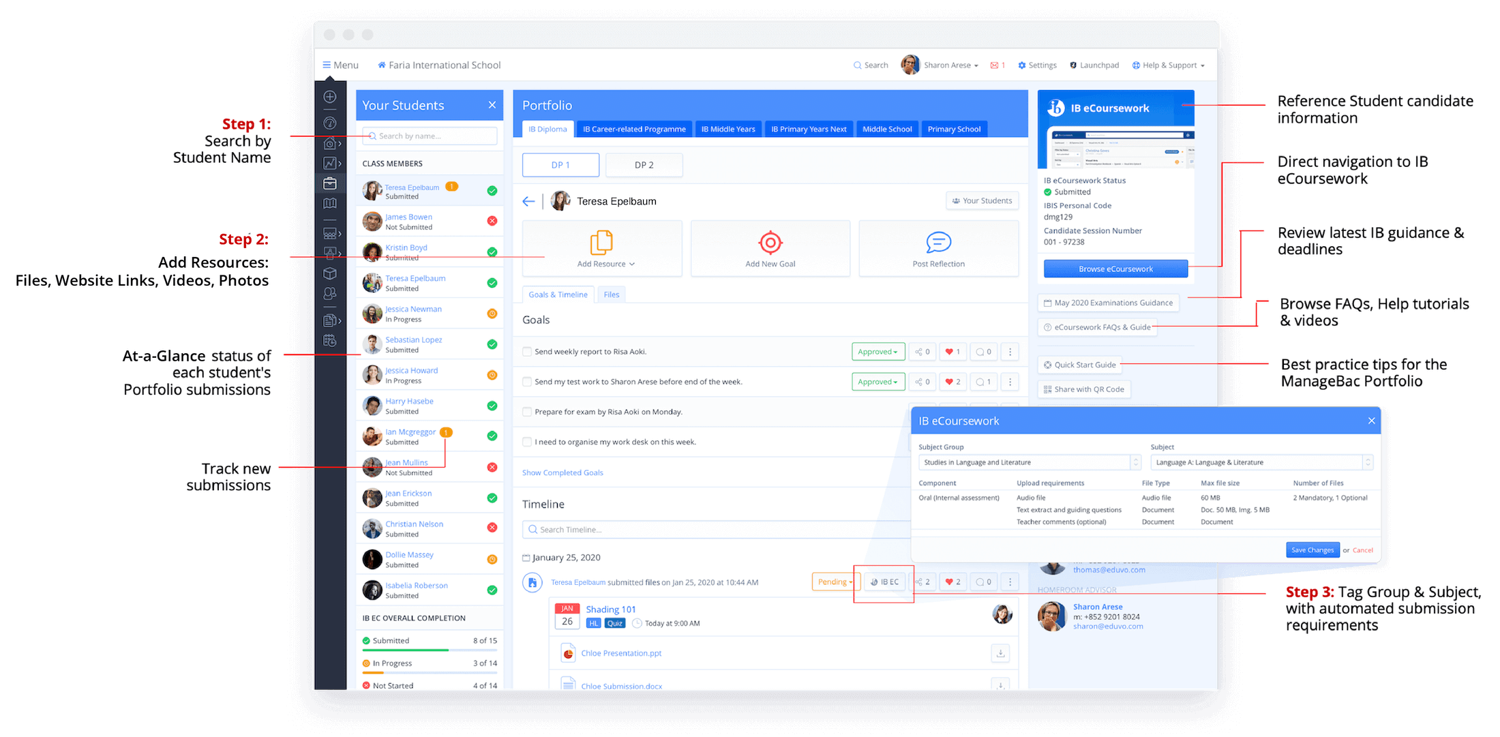Switch to the IB Middle Years tab
This screenshot has width=1500, height=737.
pos(728,129)
